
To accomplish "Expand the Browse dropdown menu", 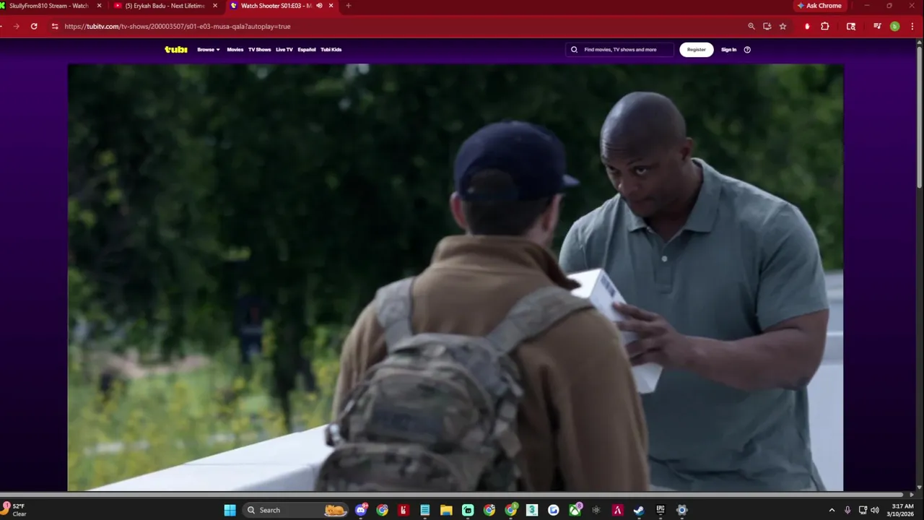I will tap(209, 50).
